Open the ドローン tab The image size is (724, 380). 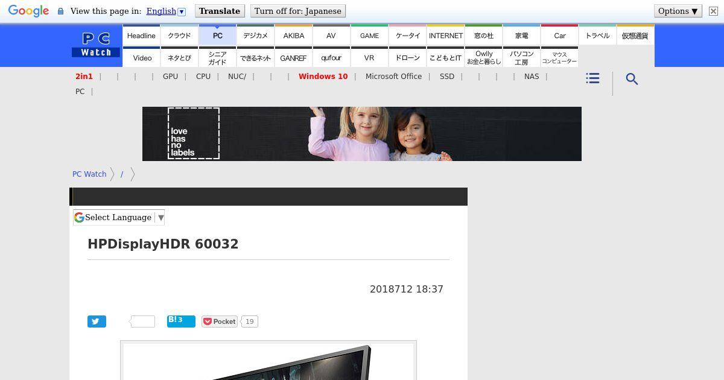(x=407, y=57)
